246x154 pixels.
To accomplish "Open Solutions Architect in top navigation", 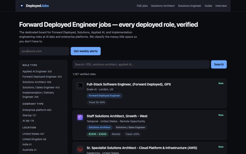I will 163,6.
